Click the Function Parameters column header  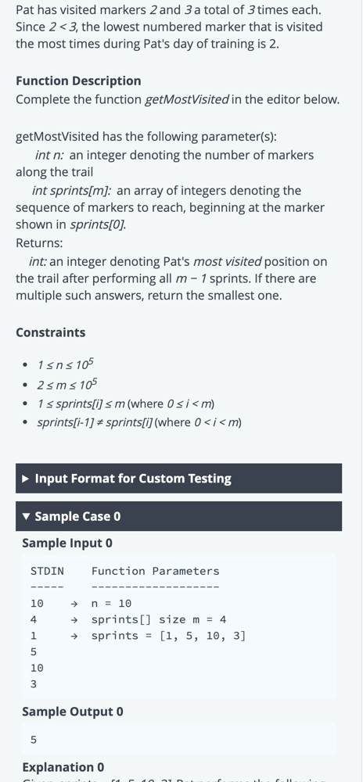155,571
